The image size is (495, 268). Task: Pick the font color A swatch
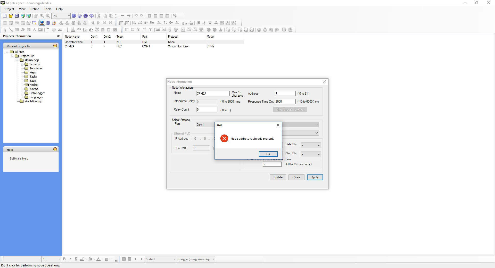pos(98,259)
